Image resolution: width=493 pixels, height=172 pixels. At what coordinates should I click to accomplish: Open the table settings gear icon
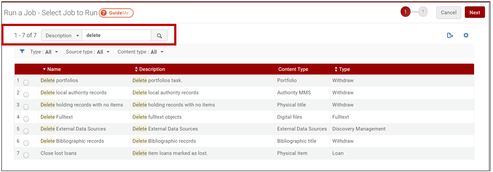click(466, 36)
